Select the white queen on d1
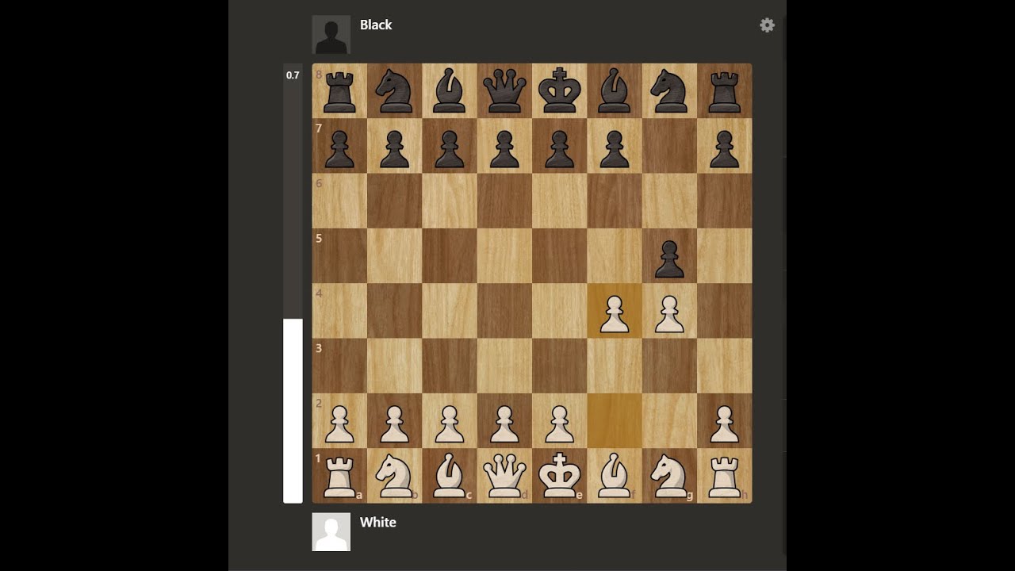Screen dimensions: 1015x571 [504, 476]
